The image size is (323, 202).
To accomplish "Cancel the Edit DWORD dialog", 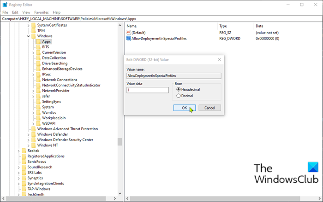I will click(209, 108).
